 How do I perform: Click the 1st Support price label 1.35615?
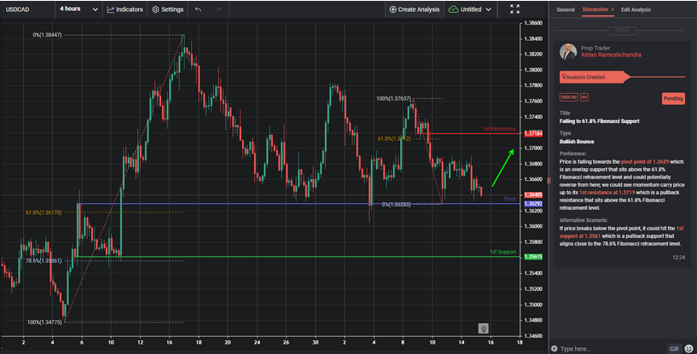[533, 257]
